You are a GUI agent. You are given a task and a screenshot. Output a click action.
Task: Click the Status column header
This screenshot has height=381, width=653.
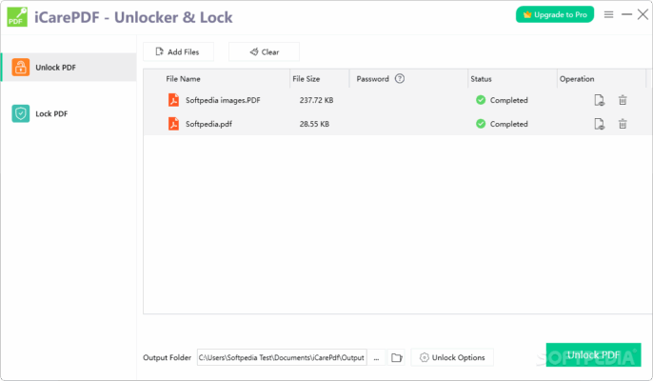pos(481,79)
